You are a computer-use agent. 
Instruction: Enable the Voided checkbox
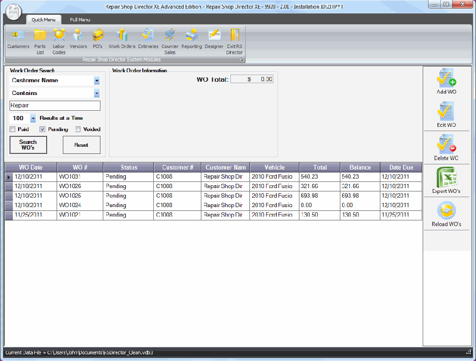pos(78,129)
